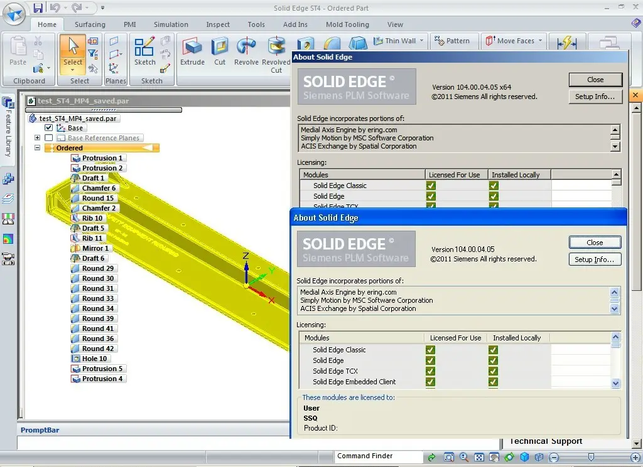Viewport: 643px width, 467px height.
Task: Activate Zoom Area icon in status bar
Action: coord(449,457)
